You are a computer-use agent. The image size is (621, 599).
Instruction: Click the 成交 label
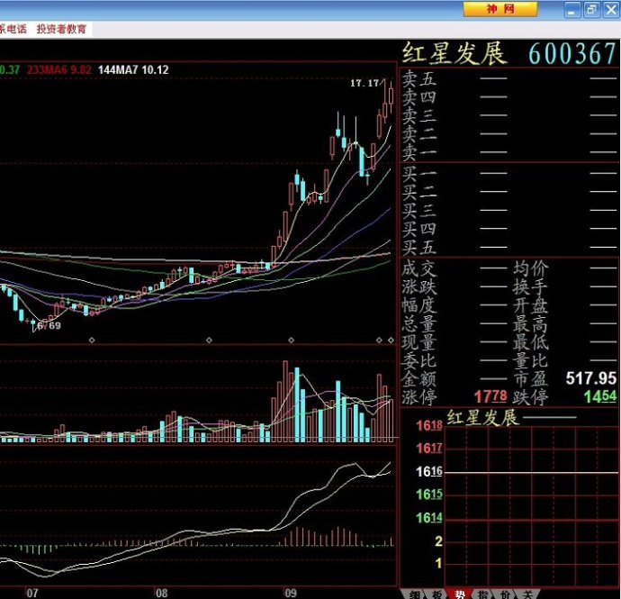(419, 268)
